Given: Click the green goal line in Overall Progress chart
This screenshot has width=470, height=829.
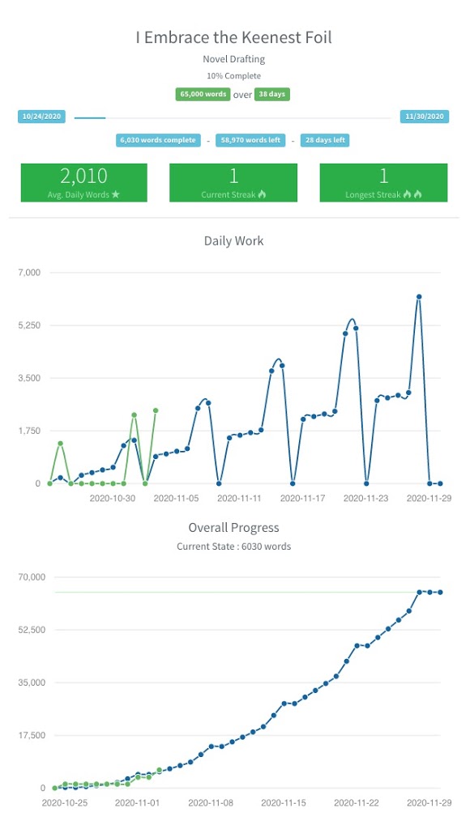Looking at the screenshot, I should (248, 592).
